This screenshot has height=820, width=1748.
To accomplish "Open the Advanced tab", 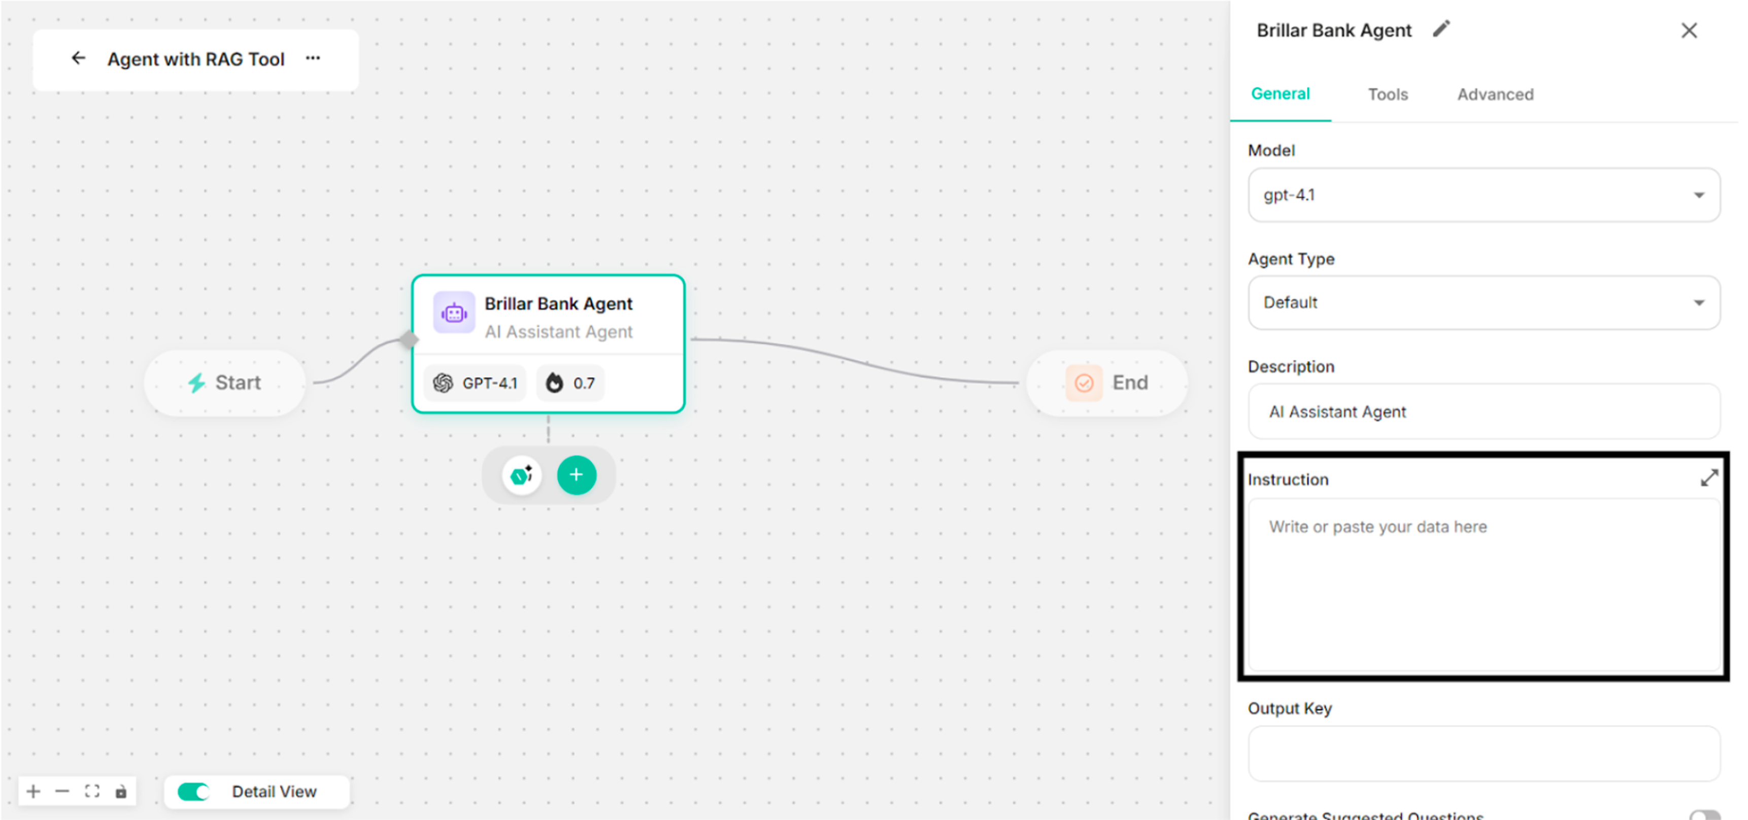I will click(1495, 94).
